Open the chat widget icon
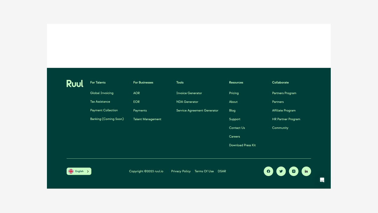378x213 pixels. [x=322, y=180]
